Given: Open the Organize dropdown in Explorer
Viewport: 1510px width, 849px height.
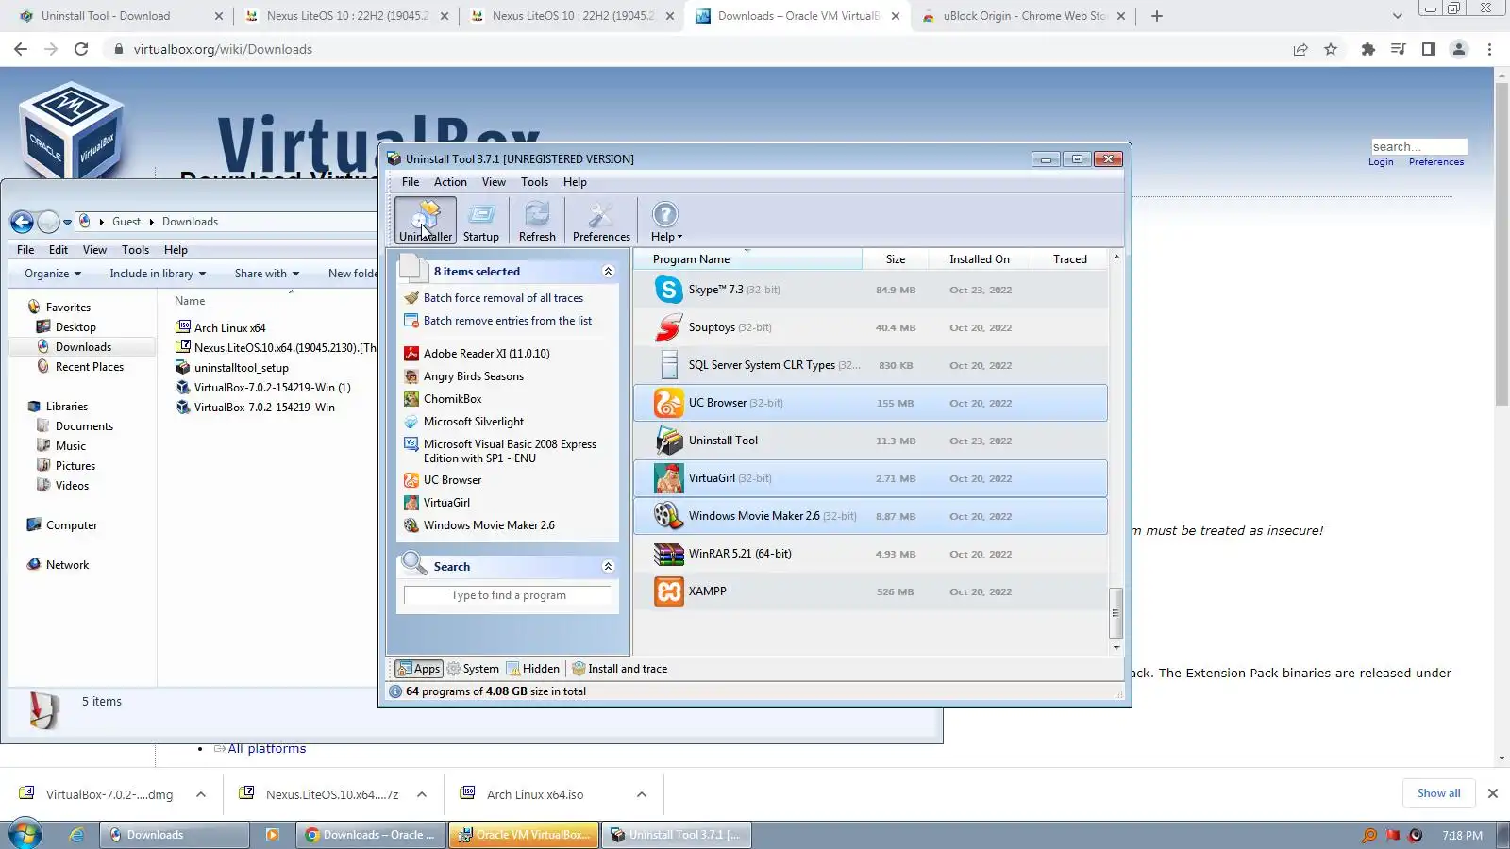Looking at the screenshot, I should click(x=53, y=274).
